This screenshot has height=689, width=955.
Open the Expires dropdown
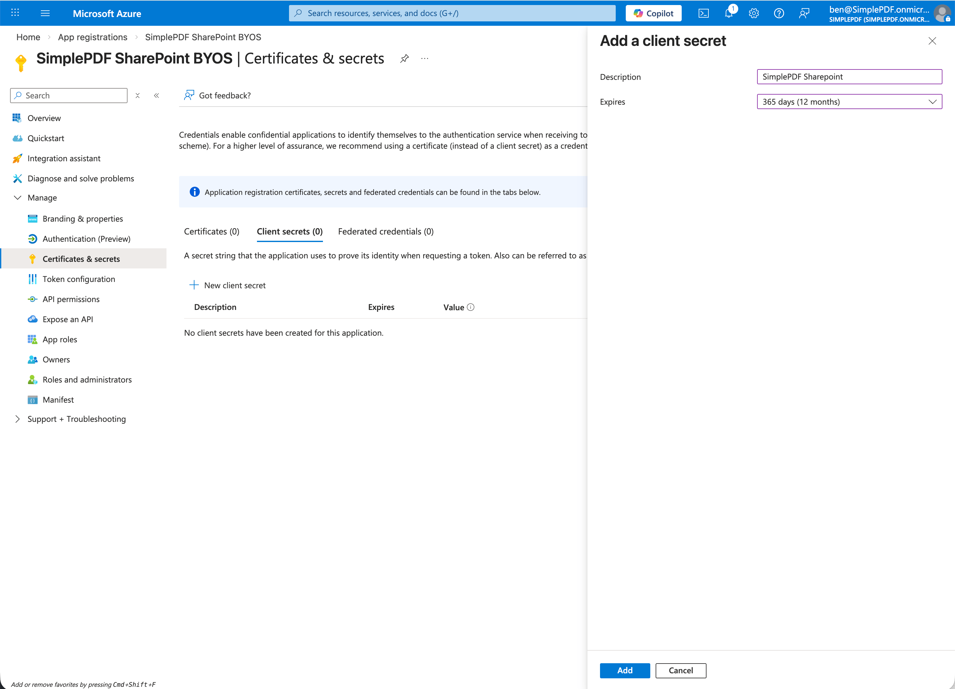point(849,102)
